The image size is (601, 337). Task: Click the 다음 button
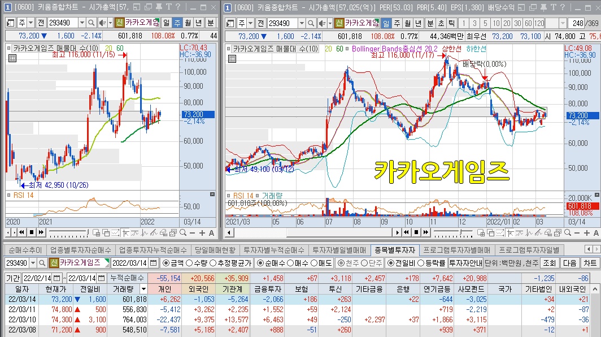pyautogui.click(x=569, y=263)
